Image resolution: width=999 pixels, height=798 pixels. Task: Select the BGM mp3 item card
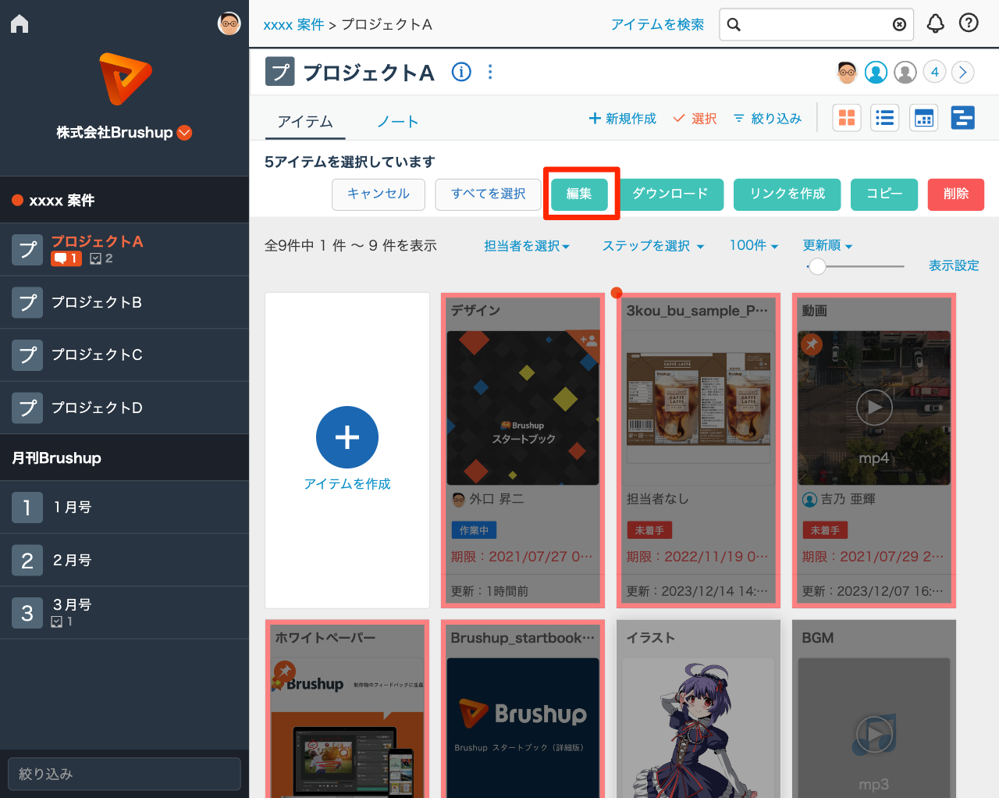874,709
